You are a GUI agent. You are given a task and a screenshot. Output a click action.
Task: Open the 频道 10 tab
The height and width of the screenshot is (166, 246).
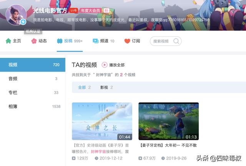click(x=103, y=41)
